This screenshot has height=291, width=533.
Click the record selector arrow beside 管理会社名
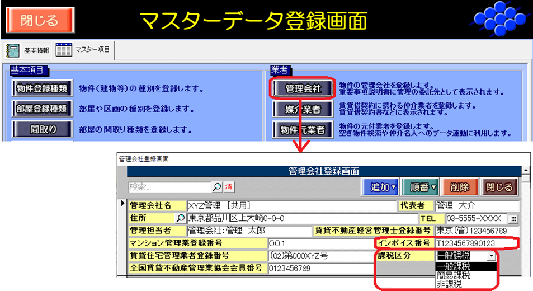pyautogui.click(x=123, y=204)
